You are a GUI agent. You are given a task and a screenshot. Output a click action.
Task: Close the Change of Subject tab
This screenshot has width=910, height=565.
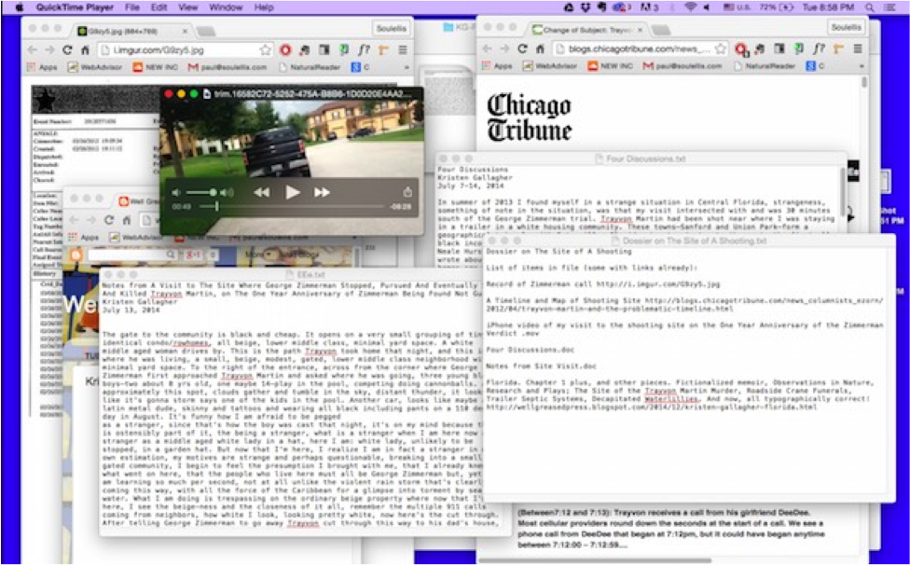click(641, 30)
